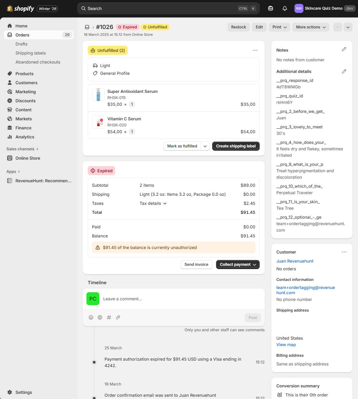The width and height of the screenshot is (358, 399).
Task: Click the 25 March payment expired timeline marker
Action: click(94, 362)
